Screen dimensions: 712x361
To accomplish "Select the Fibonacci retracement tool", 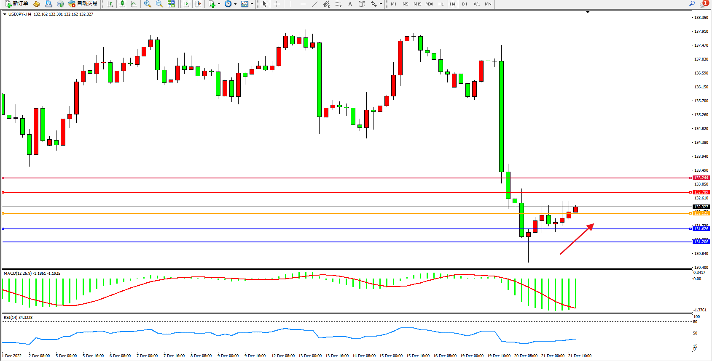I will pyautogui.click(x=338, y=4).
